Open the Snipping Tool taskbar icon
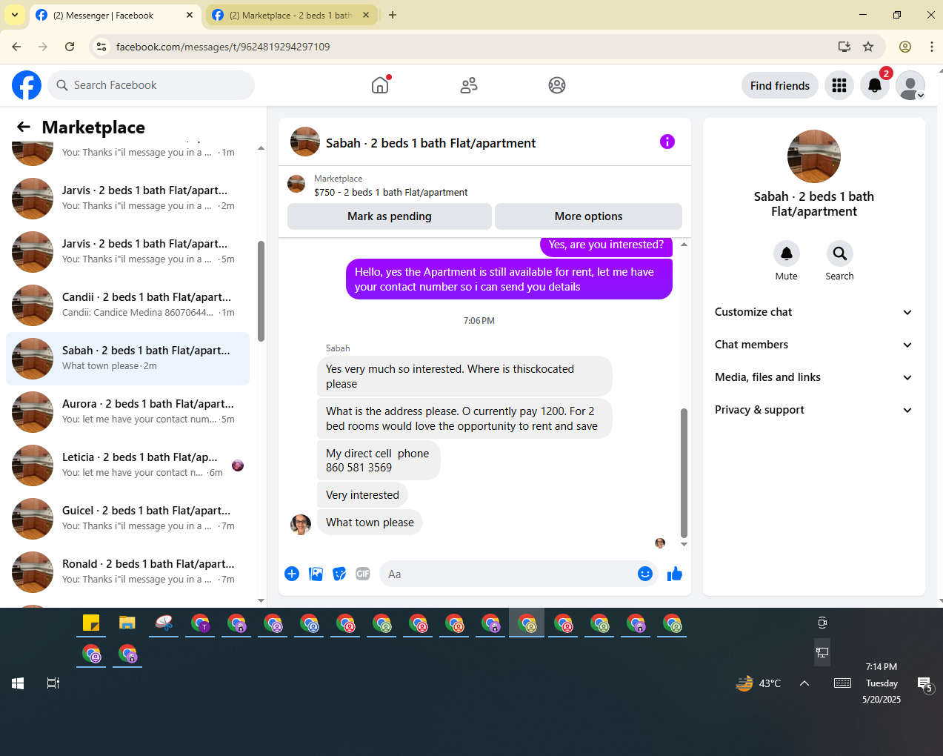The width and height of the screenshot is (943, 756). (x=164, y=623)
